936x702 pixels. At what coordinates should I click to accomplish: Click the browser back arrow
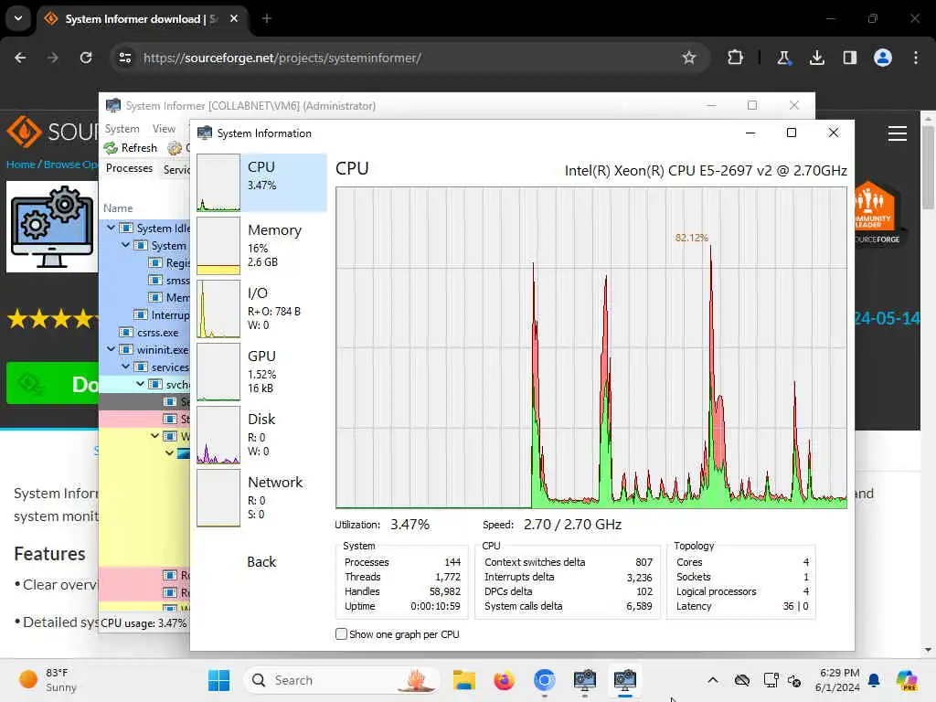coord(20,58)
